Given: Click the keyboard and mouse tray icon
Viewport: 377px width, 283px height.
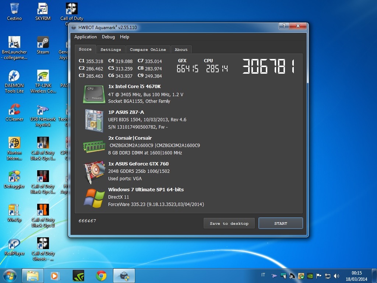Looking at the screenshot, I should (x=283, y=276).
